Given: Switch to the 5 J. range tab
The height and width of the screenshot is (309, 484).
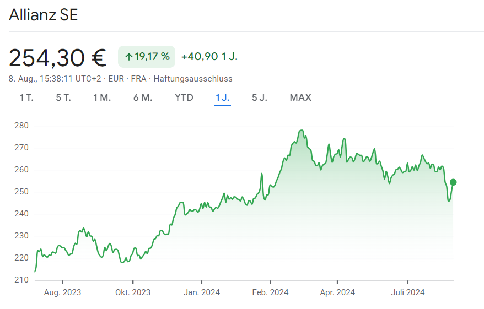Looking at the screenshot, I should 260,97.
